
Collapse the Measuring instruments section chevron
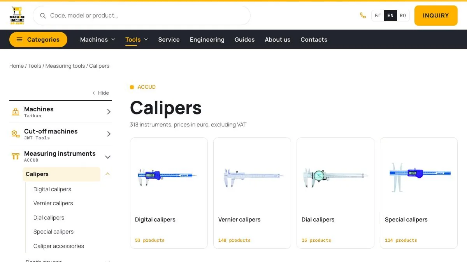point(108,157)
